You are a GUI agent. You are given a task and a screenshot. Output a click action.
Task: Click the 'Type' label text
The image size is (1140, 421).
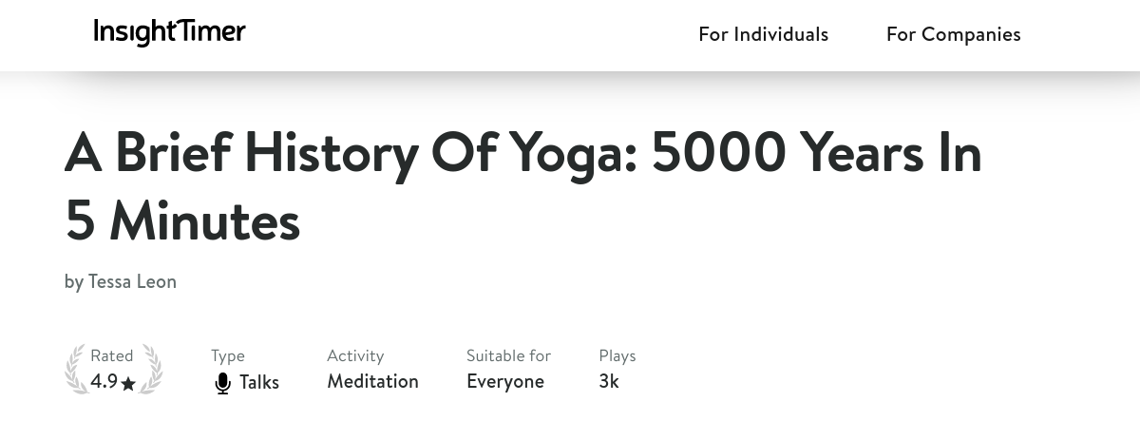coord(228,355)
